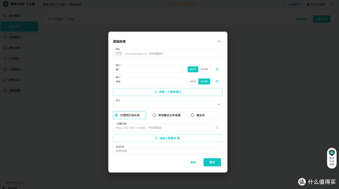Select 重定向 radio option
The height and width of the screenshot is (189, 339).
coord(206,115)
